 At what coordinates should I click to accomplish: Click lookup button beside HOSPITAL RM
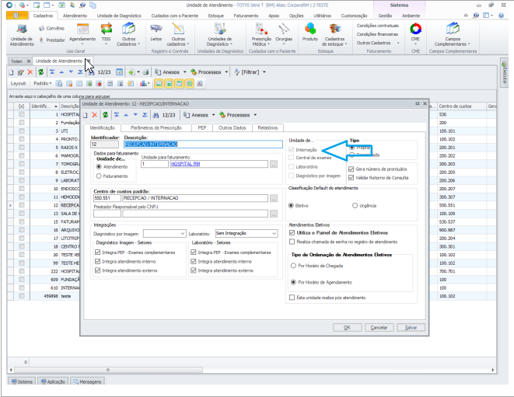pyautogui.click(x=274, y=164)
